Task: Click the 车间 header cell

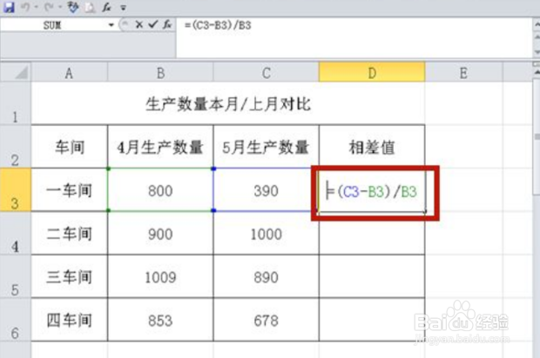Action: (70, 147)
